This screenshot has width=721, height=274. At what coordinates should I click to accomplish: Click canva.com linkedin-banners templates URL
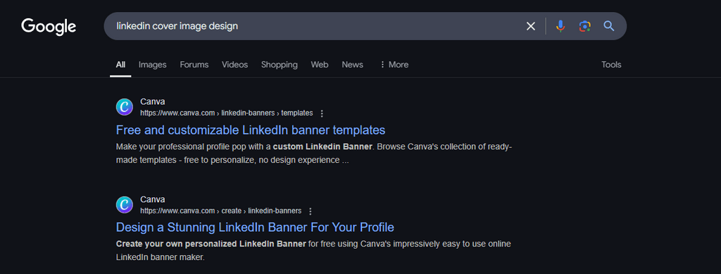(x=227, y=113)
